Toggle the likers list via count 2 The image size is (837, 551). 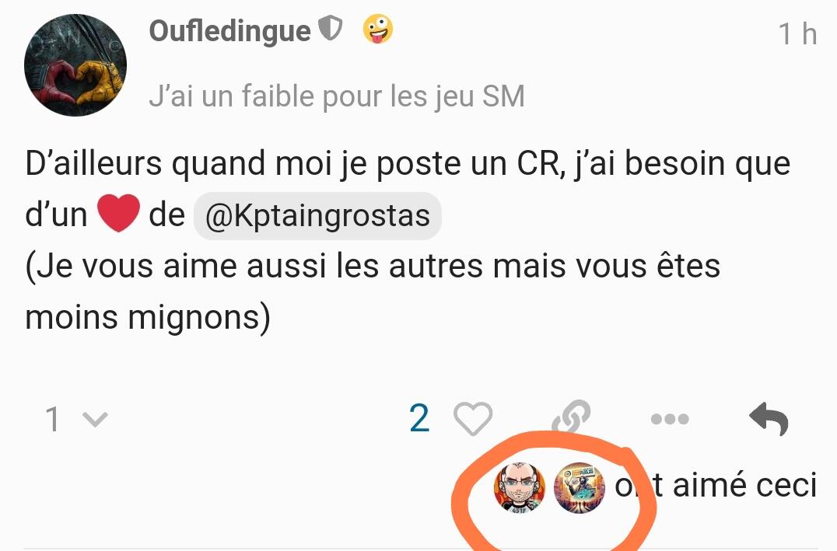(419, 418)
